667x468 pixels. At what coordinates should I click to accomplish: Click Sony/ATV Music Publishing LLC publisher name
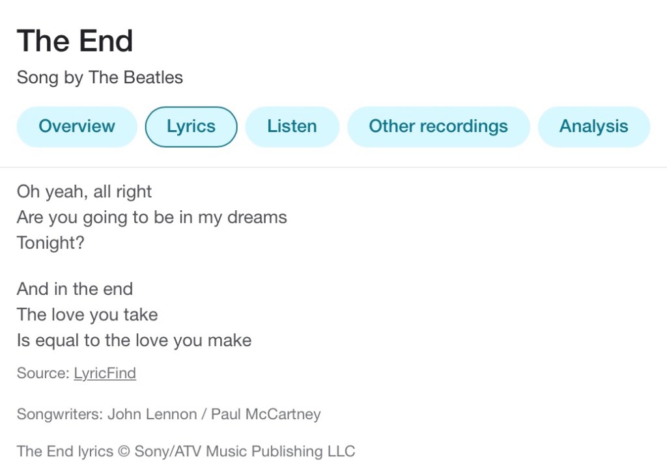point(245,452)
